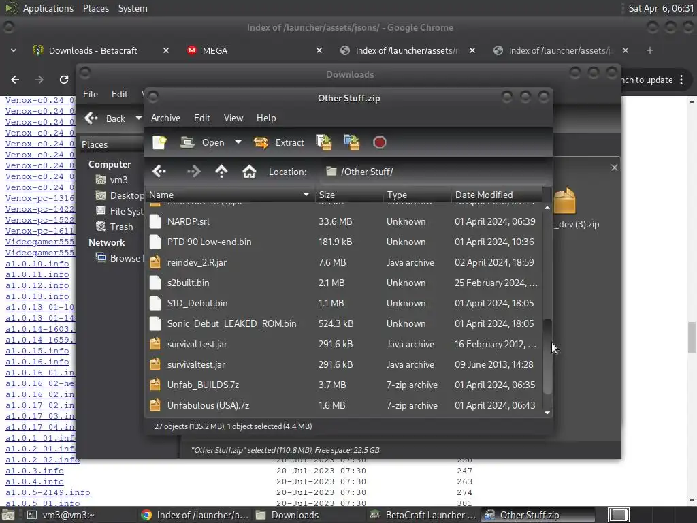Image resolution: width=697 pixels, height=523 pixels.
Task: Open the a1.0.3.info link
Action: (x=35, y=471)
